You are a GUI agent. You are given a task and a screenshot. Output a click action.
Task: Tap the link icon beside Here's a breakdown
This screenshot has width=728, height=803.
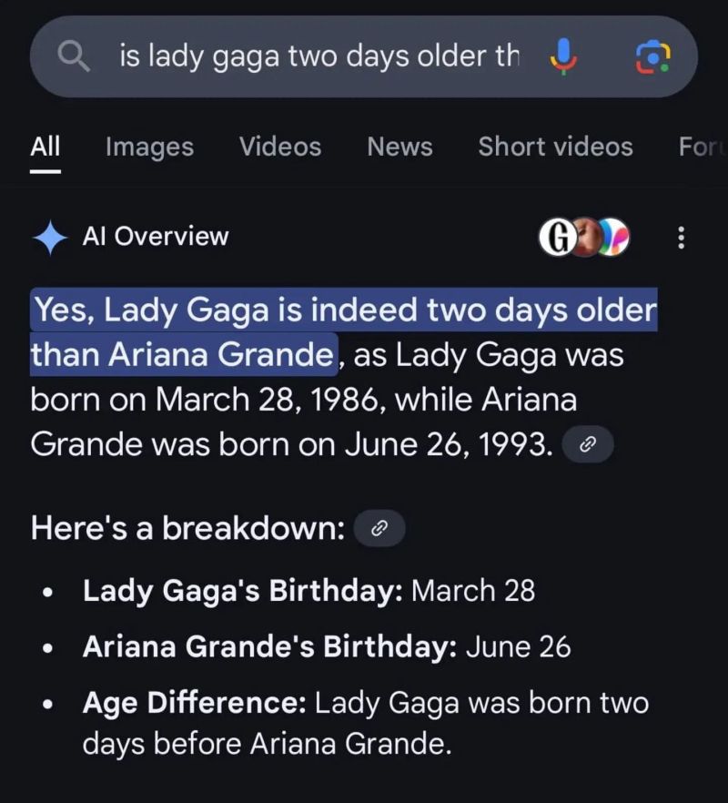tap(379, 528)
